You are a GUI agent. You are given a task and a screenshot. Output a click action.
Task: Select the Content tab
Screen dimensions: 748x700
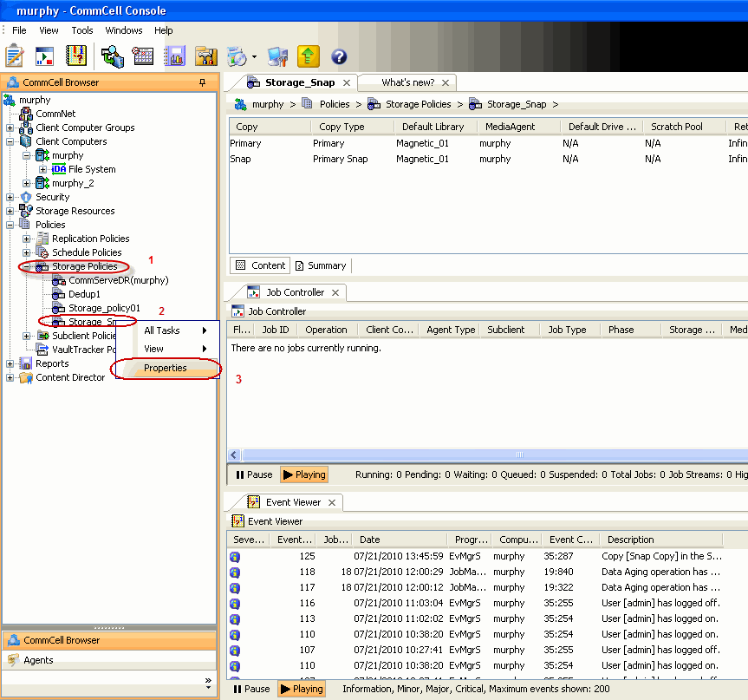point(261,265)
